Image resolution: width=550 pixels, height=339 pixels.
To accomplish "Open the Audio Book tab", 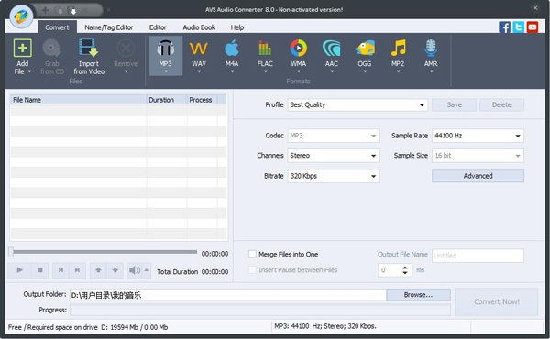I will pos(199,27).
